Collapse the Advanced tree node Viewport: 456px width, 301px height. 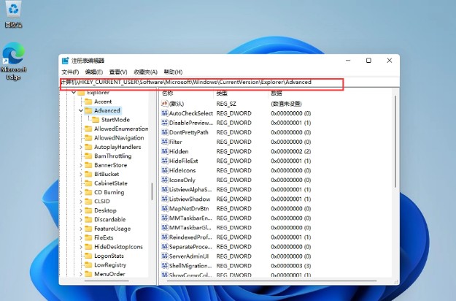pyautogui.click(x=81, y=110)
